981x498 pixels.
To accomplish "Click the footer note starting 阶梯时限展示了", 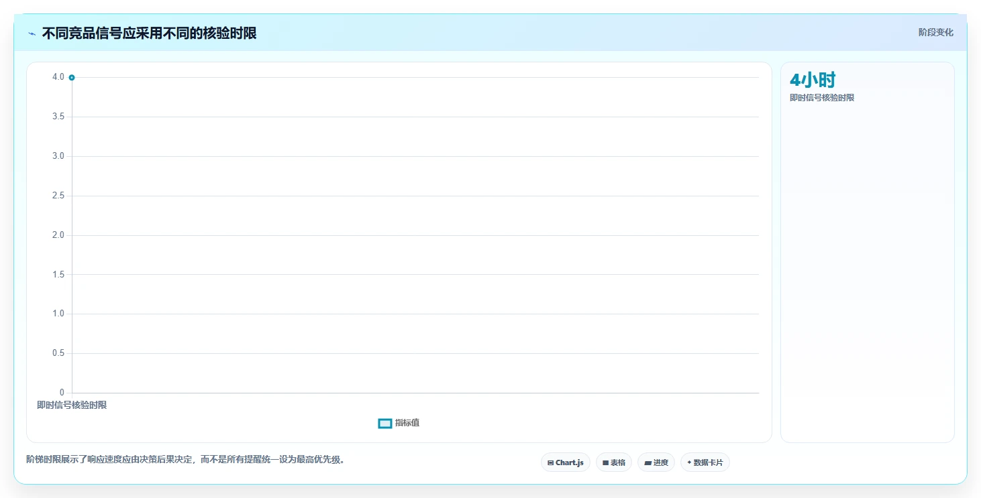I will (185, 460).
